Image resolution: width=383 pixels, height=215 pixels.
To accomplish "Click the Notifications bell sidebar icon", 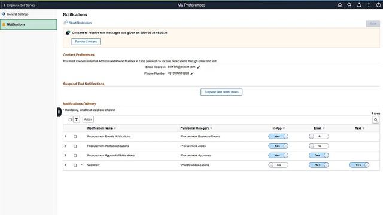I will (x=4, y=24).
